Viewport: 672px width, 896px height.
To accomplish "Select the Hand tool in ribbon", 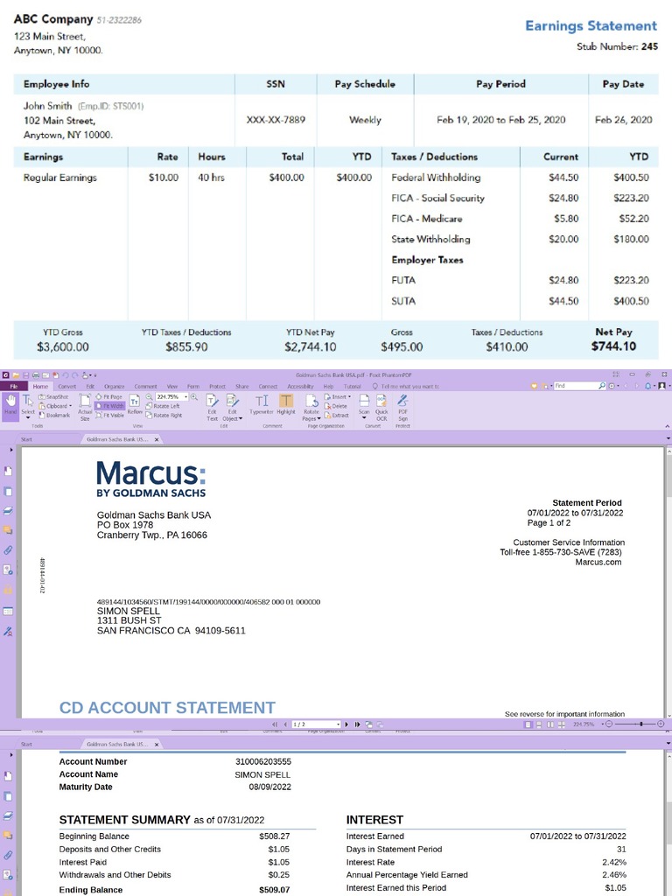I will point(10,405).
